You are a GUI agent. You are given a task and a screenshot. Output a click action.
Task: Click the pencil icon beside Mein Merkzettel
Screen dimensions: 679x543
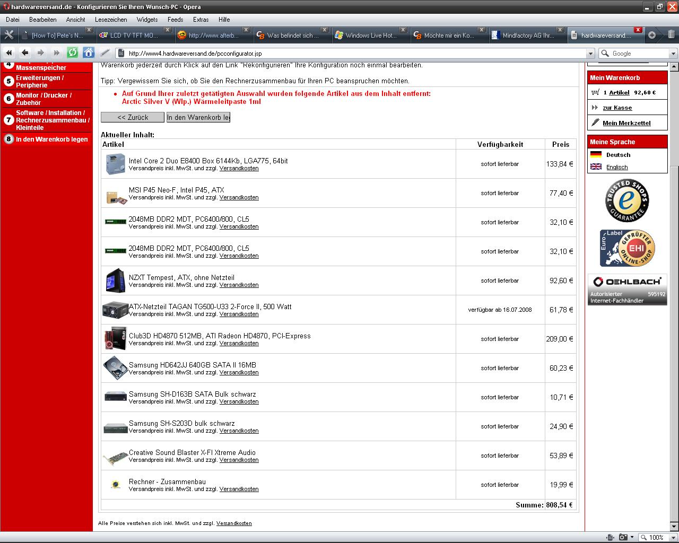[x=595, y=122]
